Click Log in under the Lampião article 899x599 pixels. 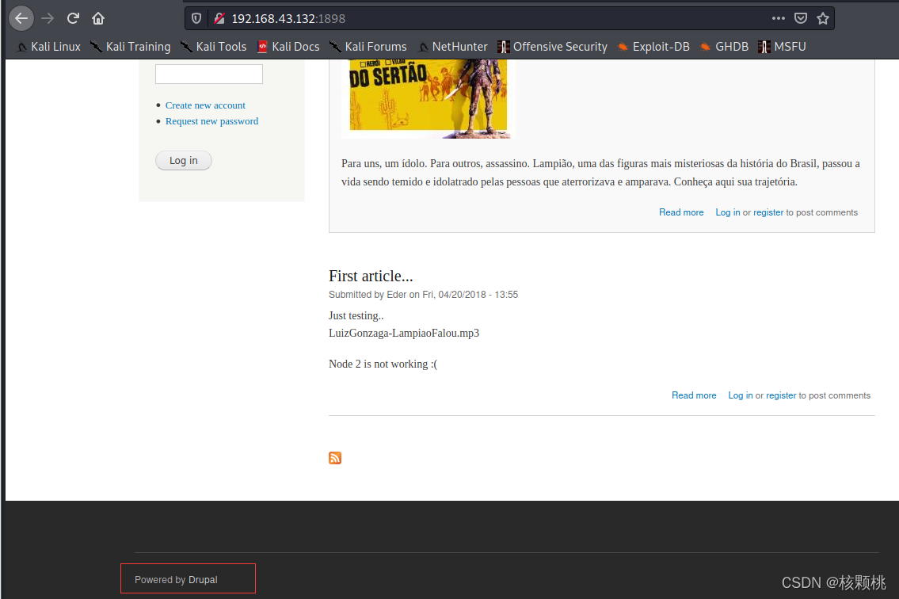[728, 212]
